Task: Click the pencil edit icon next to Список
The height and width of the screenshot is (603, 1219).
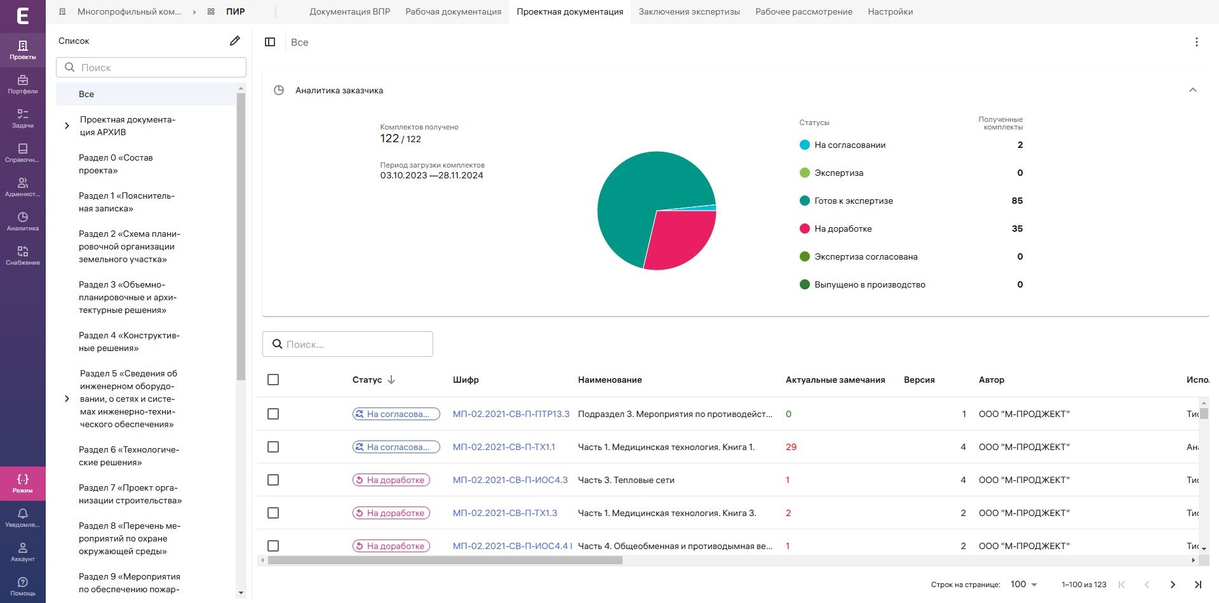Action: (x=235, y=41)
